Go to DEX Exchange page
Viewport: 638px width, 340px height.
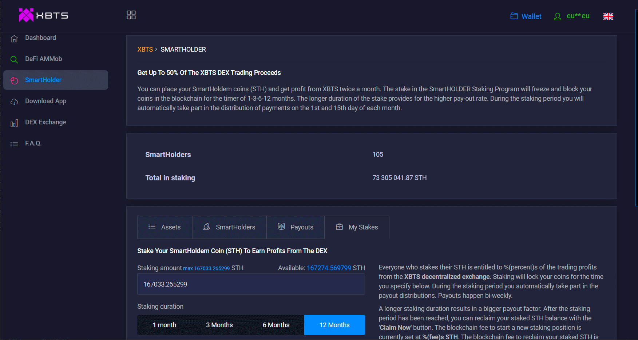[x=56, y=122]
